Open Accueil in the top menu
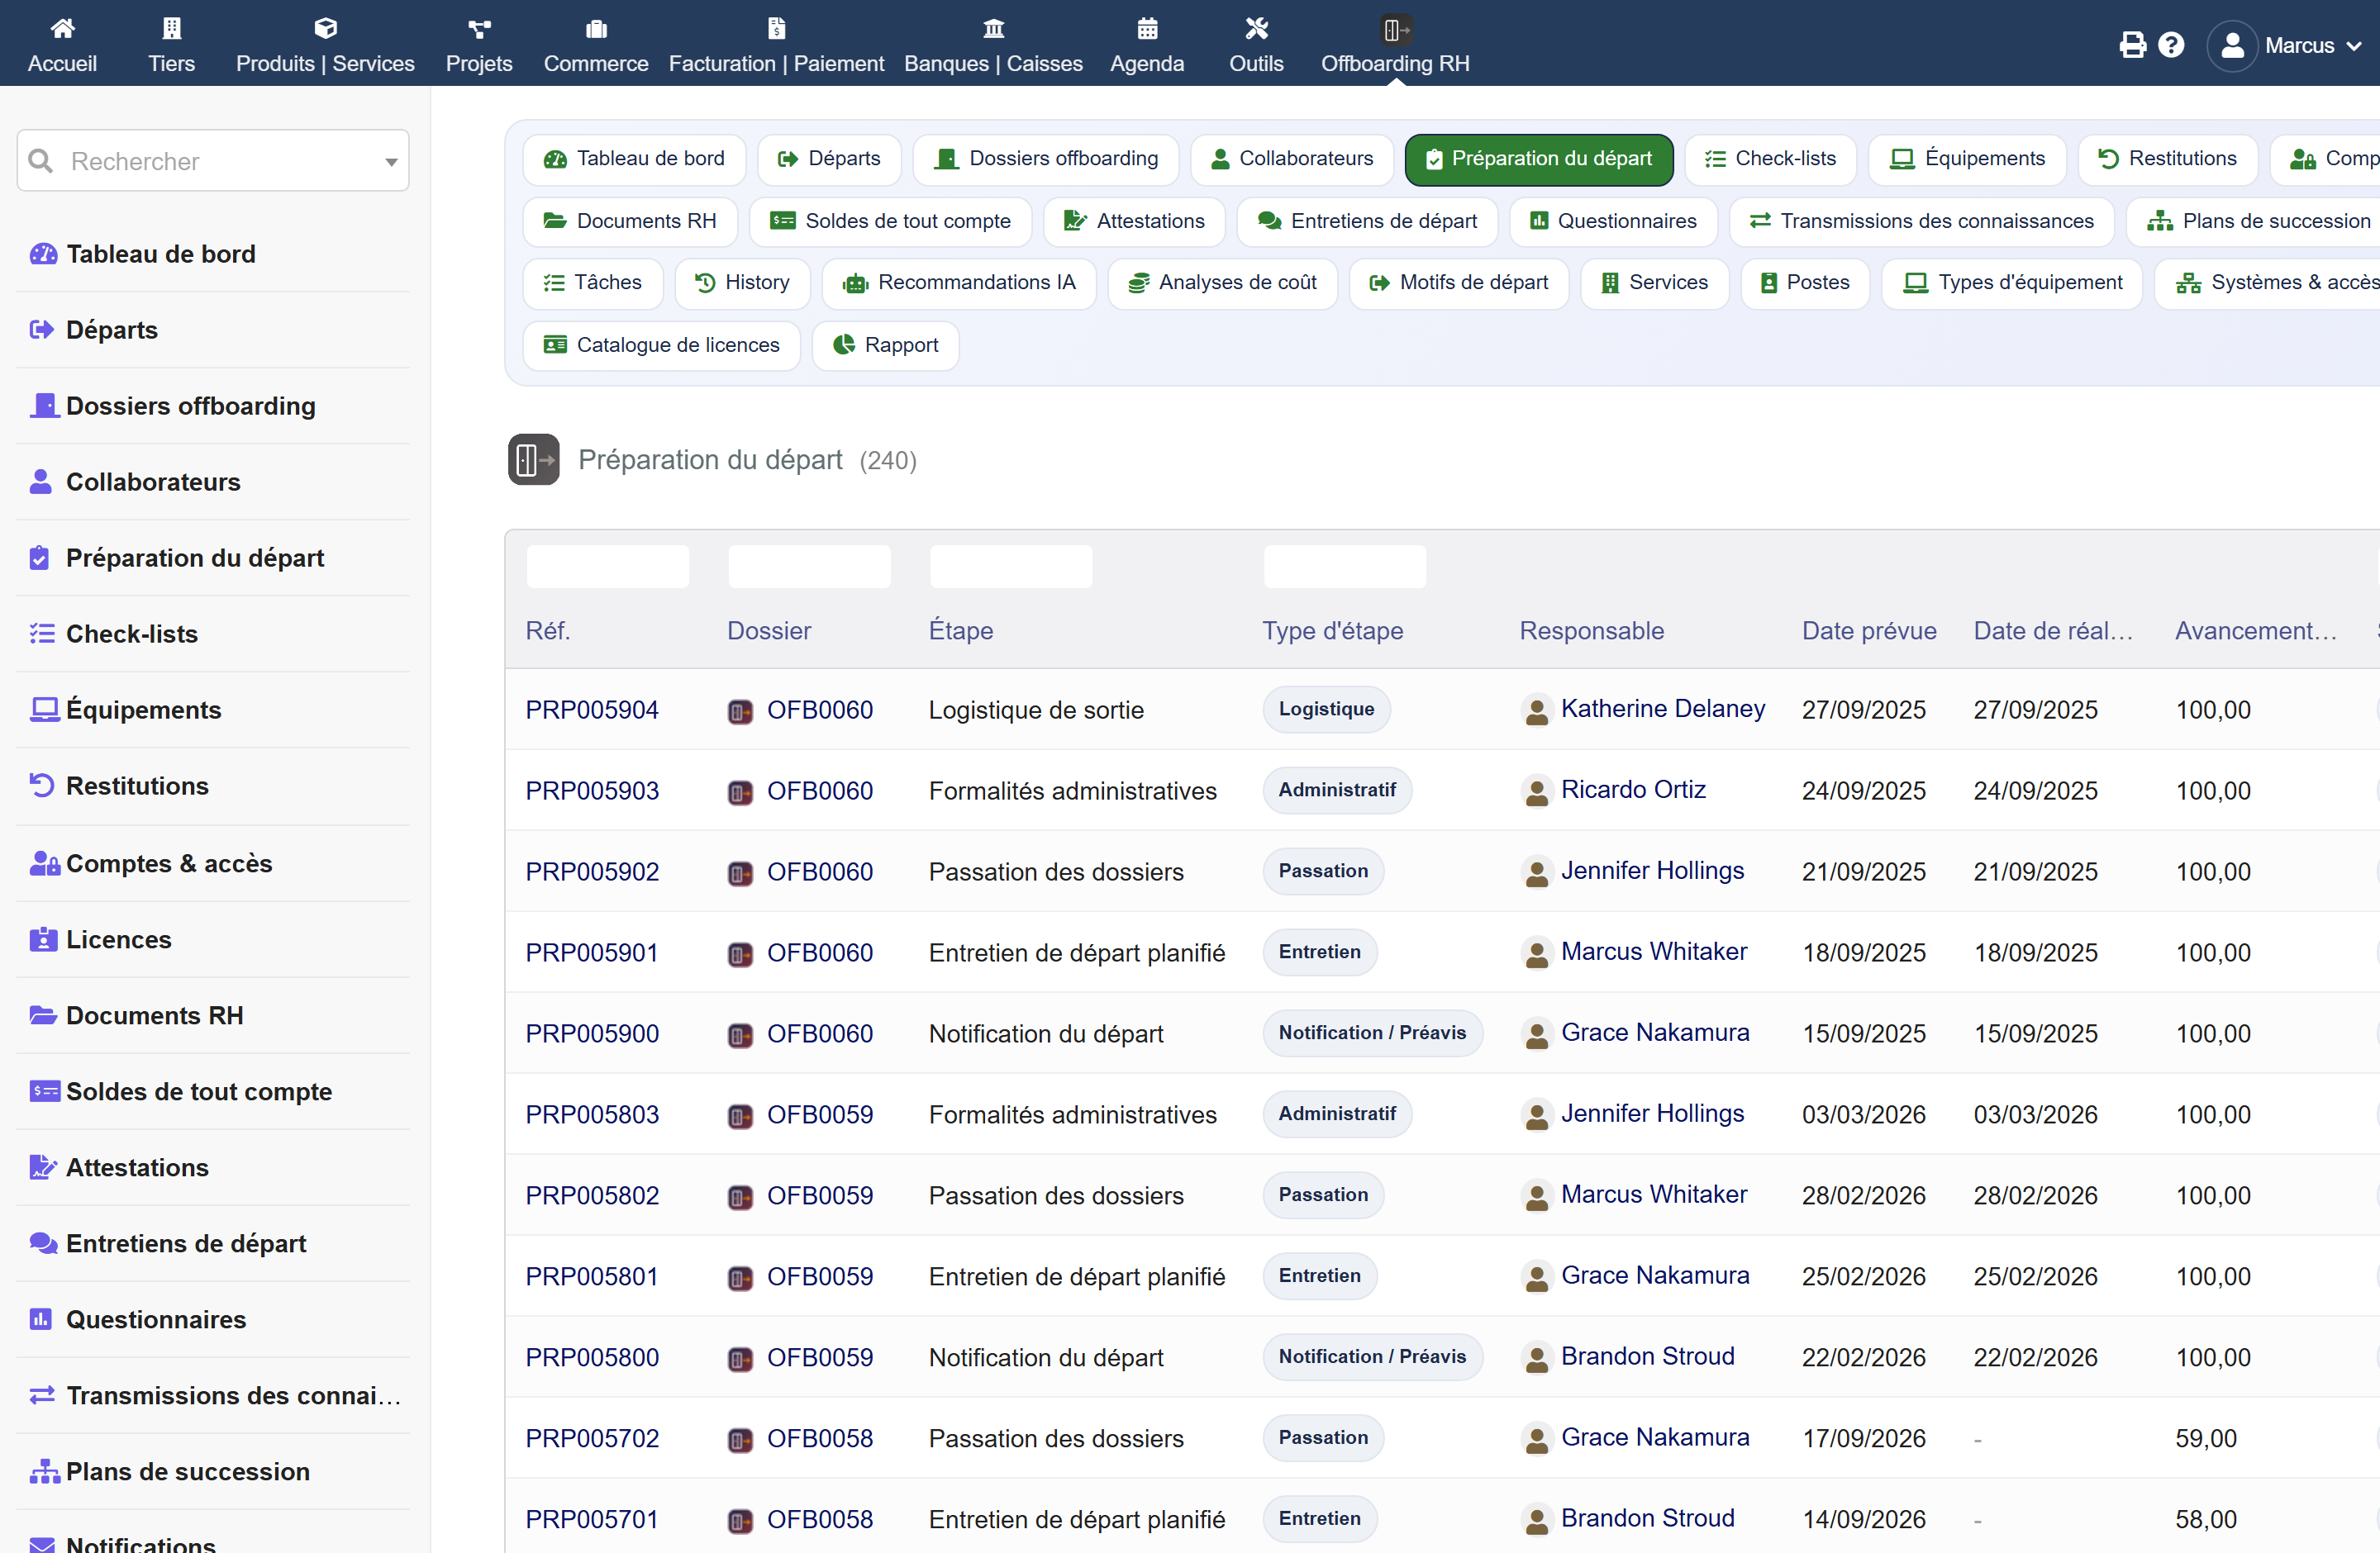The height and width of the screenshot is (1553, 2380). pyautogui.click(x=62, y=46)
